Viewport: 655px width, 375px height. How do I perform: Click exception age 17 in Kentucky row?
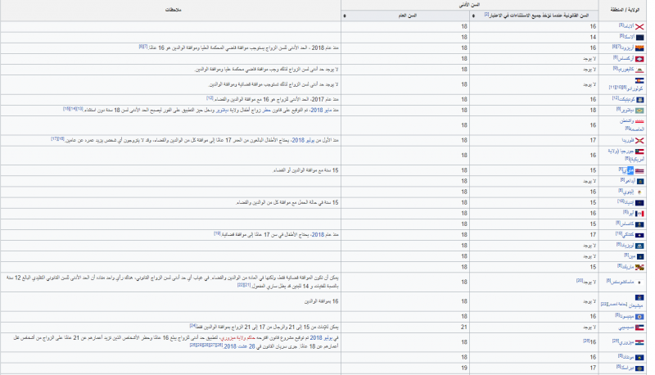593,235
